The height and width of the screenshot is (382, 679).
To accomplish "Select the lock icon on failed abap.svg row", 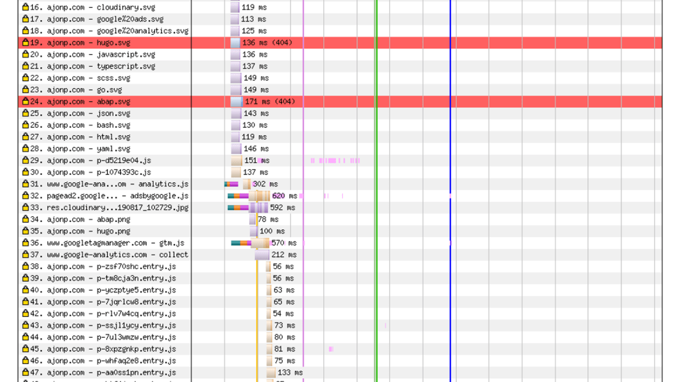I will point(25,101).
